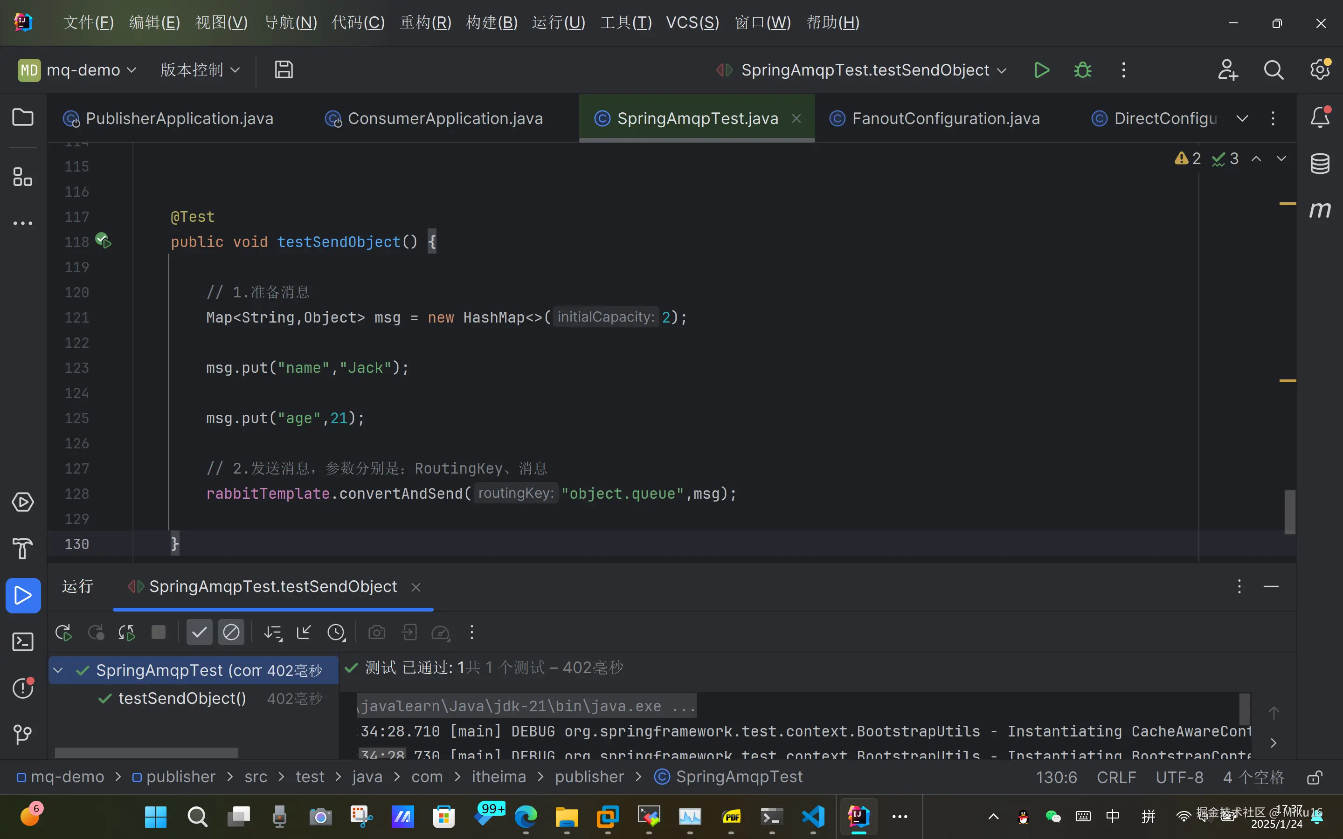Click the Build hammer icon in left sidebar
Viewport: 1343px width, 839px height.
coord(23,548)
